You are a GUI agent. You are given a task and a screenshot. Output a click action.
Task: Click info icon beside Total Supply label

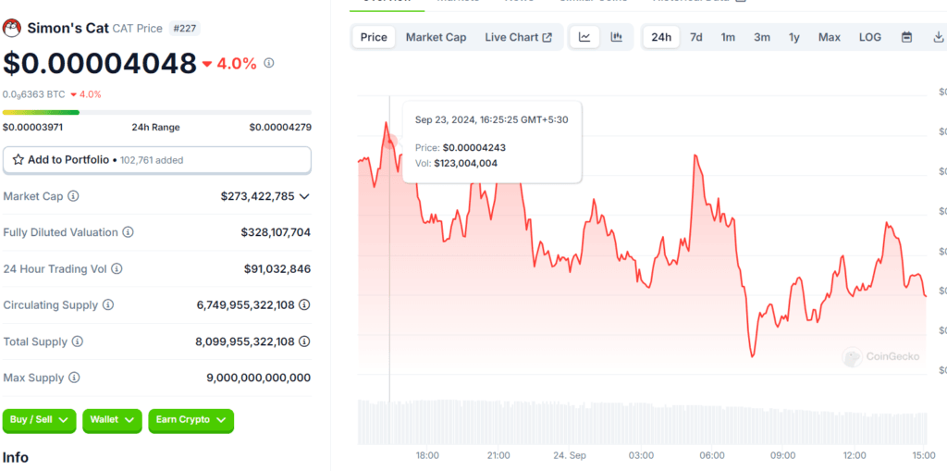(78, 341)
